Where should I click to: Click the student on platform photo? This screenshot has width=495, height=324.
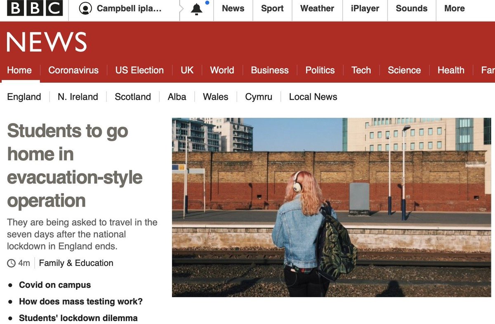pyautogui.click(x=332, y=207)
